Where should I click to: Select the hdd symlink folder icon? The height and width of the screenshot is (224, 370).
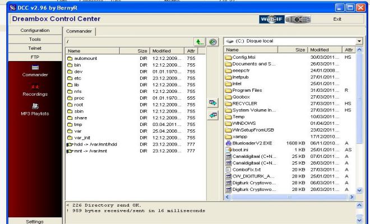(70, 144)
